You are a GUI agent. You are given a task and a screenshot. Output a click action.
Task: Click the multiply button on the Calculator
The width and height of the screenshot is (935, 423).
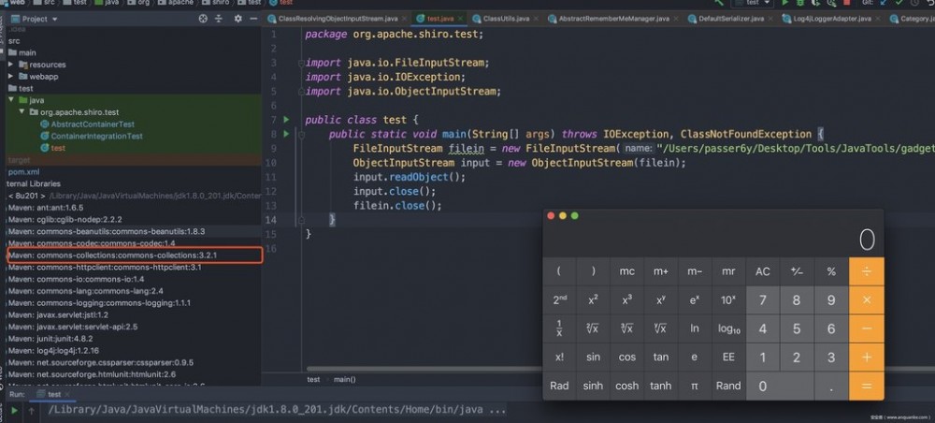point(867,300)
